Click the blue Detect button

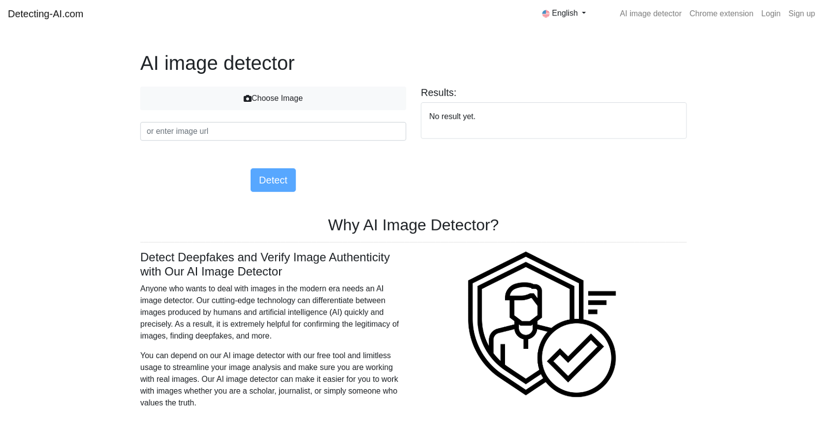tap(273, 180)
